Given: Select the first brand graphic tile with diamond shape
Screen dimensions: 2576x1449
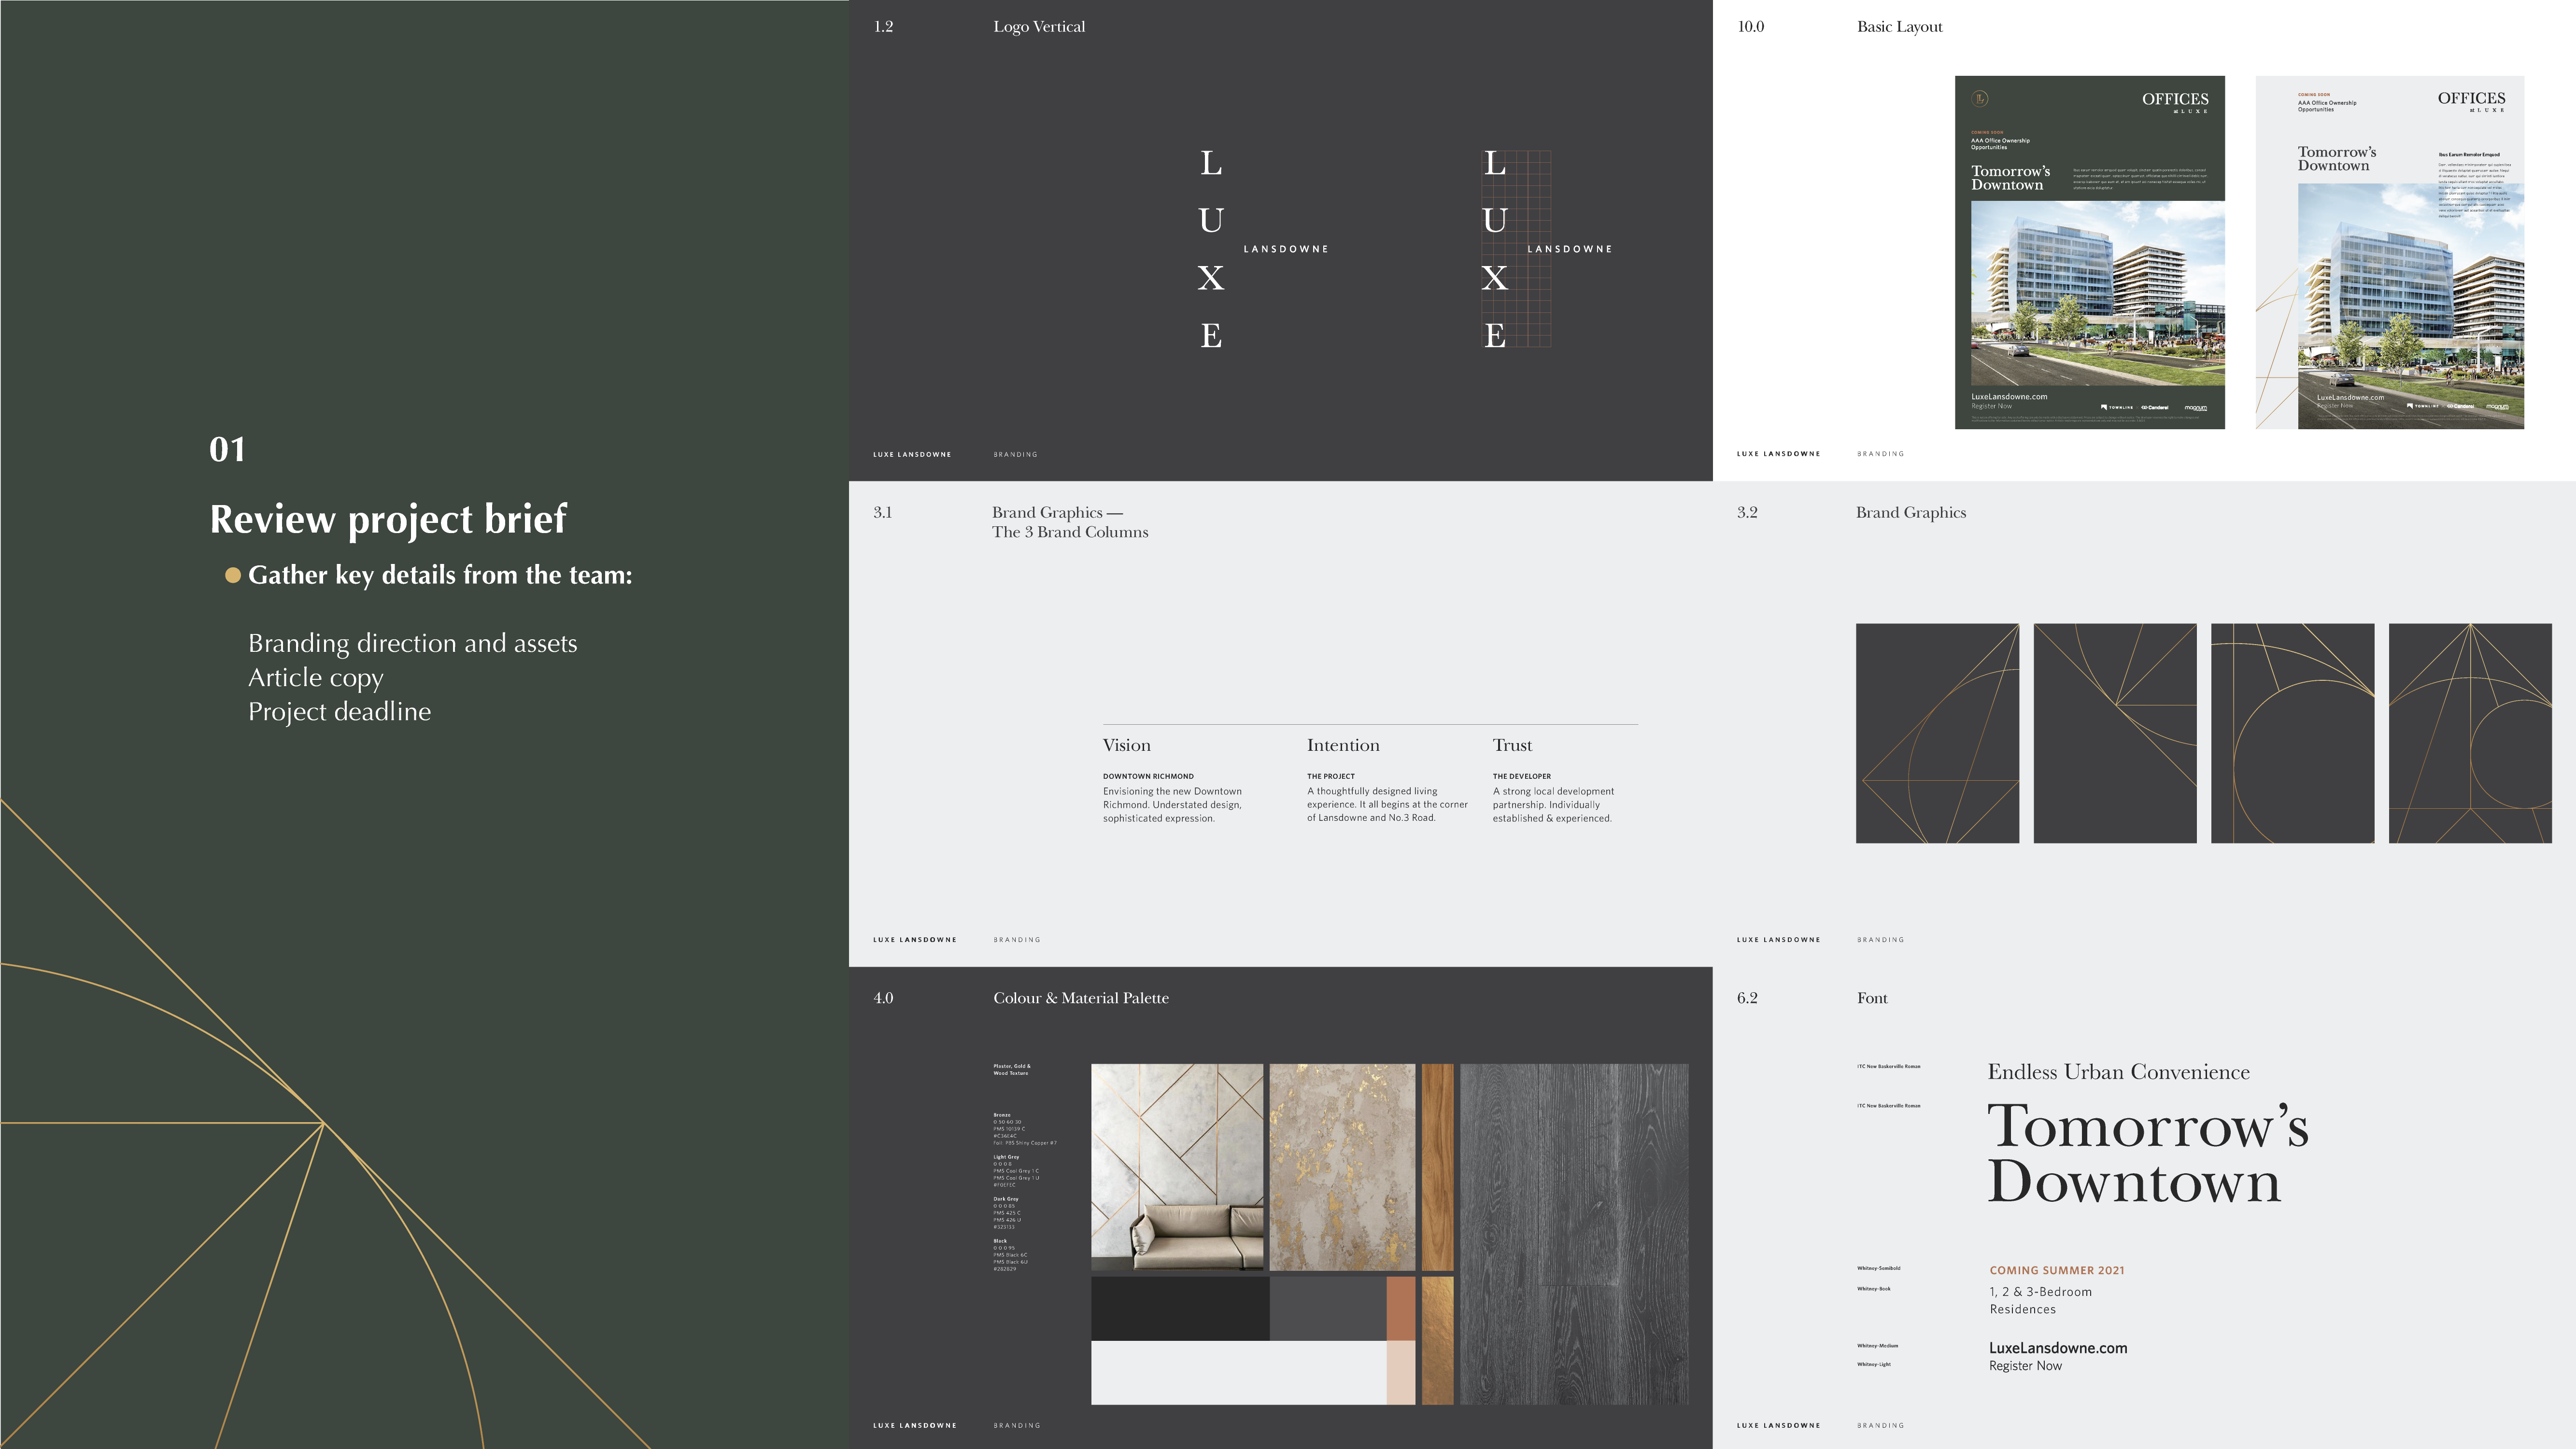Looking at the screenshot, I should point(1937,733).
